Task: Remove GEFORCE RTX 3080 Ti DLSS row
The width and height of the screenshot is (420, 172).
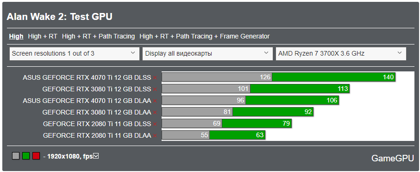Action: coord(155,89)
